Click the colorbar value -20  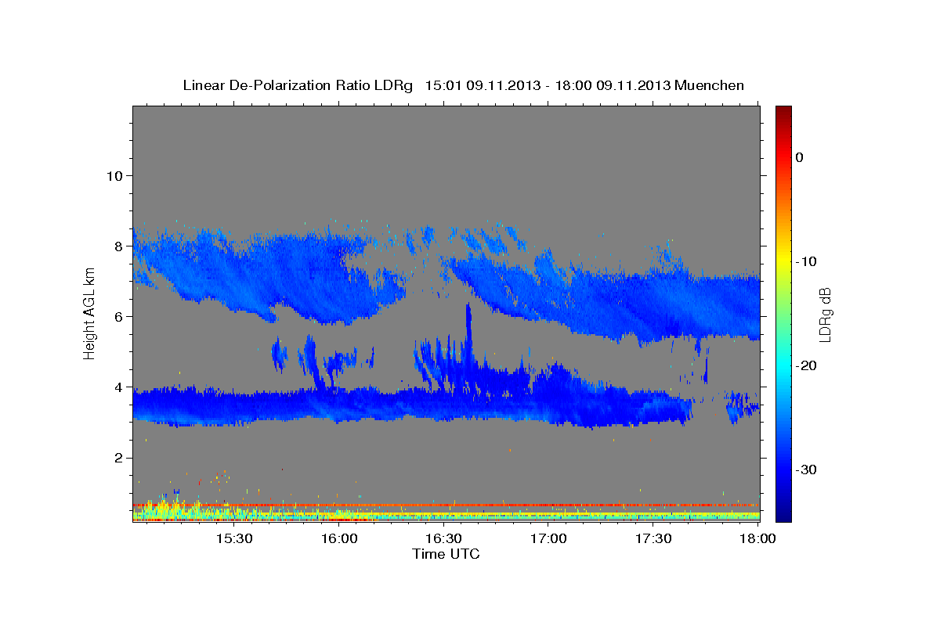click(x=807, y=365)
